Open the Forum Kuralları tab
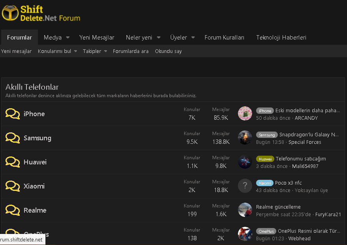This screenshot has width=347, height=245. (x=224, y=38)
